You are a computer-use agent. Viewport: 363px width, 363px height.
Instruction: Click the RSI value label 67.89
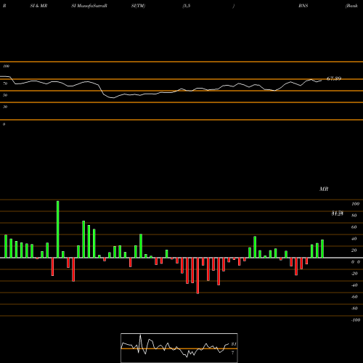click(x=334, y=78)
